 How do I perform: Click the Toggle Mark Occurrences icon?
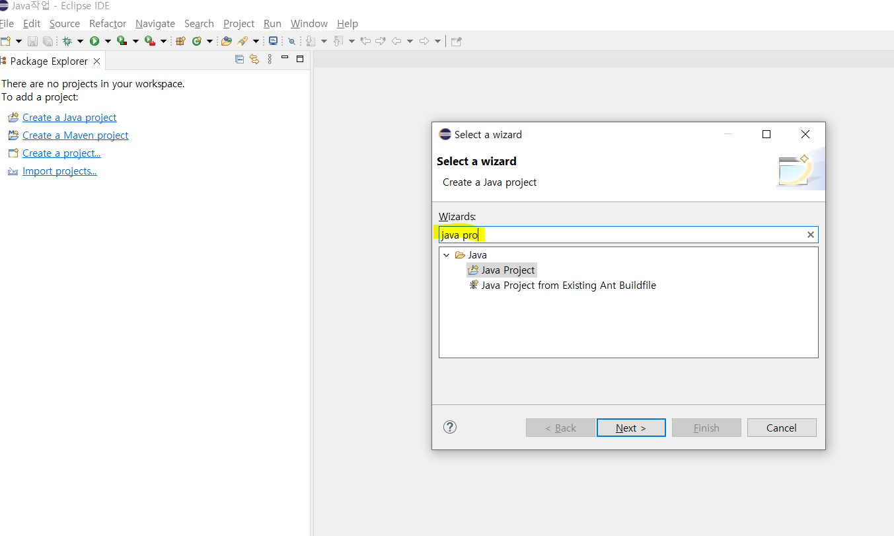click(291, 41)
